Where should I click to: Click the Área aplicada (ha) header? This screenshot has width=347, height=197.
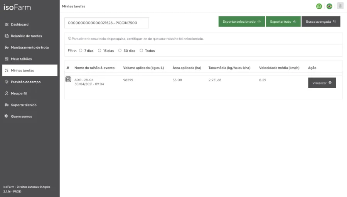pyautogui.click(x=187, y=68)
